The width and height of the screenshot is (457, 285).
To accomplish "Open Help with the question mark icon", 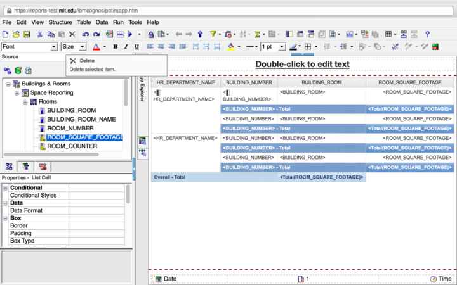I will (x=427, y=34).
